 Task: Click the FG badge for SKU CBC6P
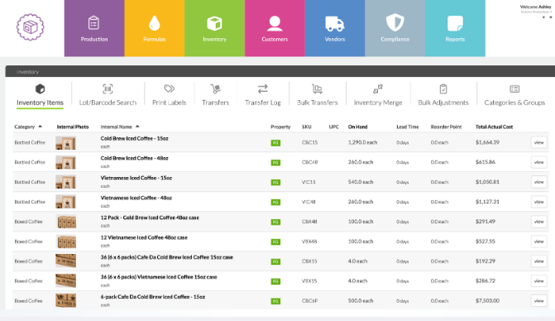(x=275, y=301)
